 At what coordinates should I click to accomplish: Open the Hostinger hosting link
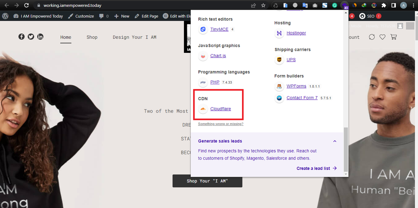point(296,33)
